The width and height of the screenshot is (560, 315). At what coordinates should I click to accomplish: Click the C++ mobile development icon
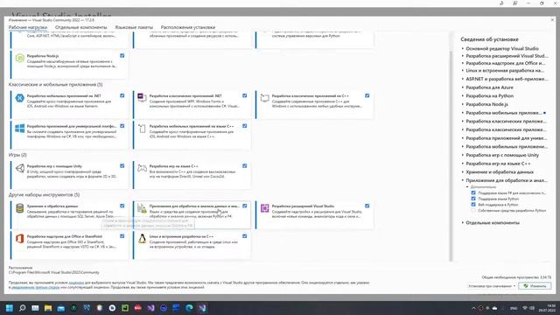tap(142, 129)
